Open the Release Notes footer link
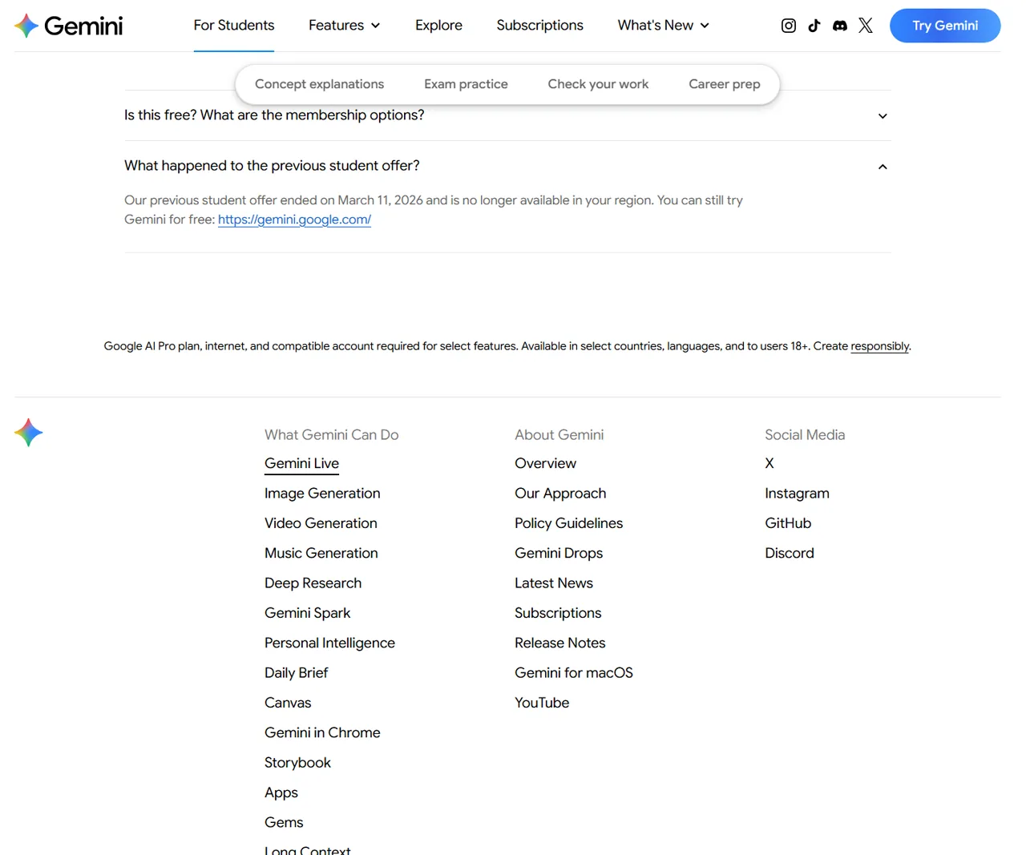1026x855 pixels. (559, 643)
